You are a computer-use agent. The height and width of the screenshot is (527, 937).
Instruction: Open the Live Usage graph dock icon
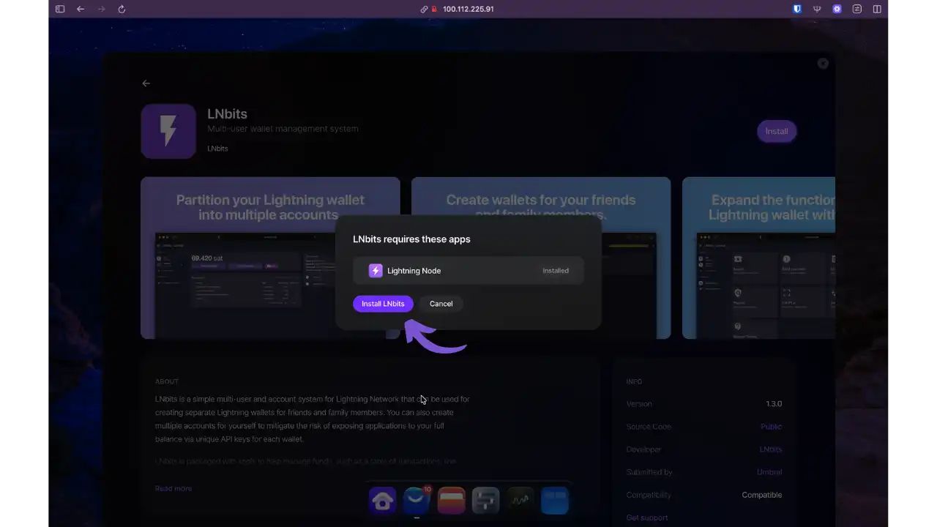coord(520,501)
